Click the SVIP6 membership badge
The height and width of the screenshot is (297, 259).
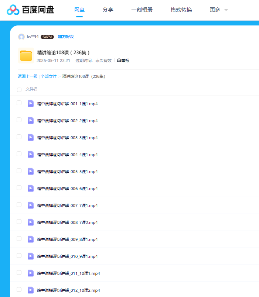click(47, 37)
